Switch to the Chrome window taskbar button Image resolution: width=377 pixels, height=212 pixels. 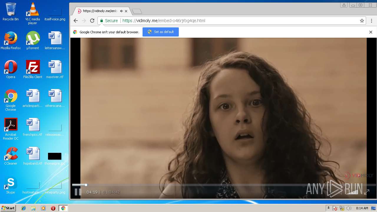click(63, 208)
